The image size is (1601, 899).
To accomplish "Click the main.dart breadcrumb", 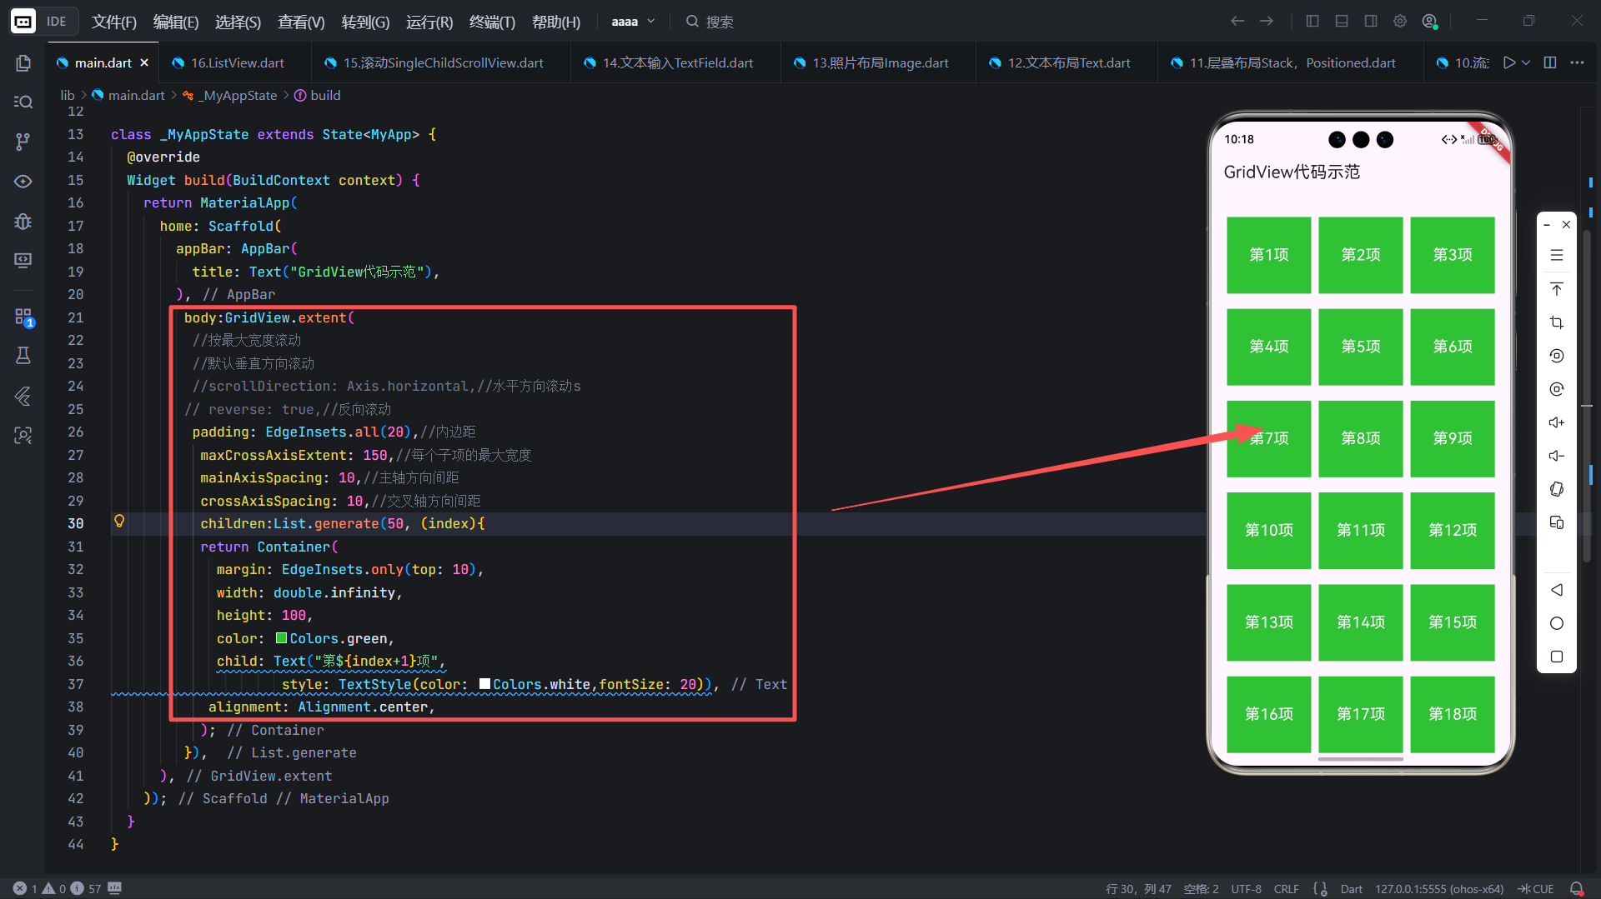I will (128, 95).
